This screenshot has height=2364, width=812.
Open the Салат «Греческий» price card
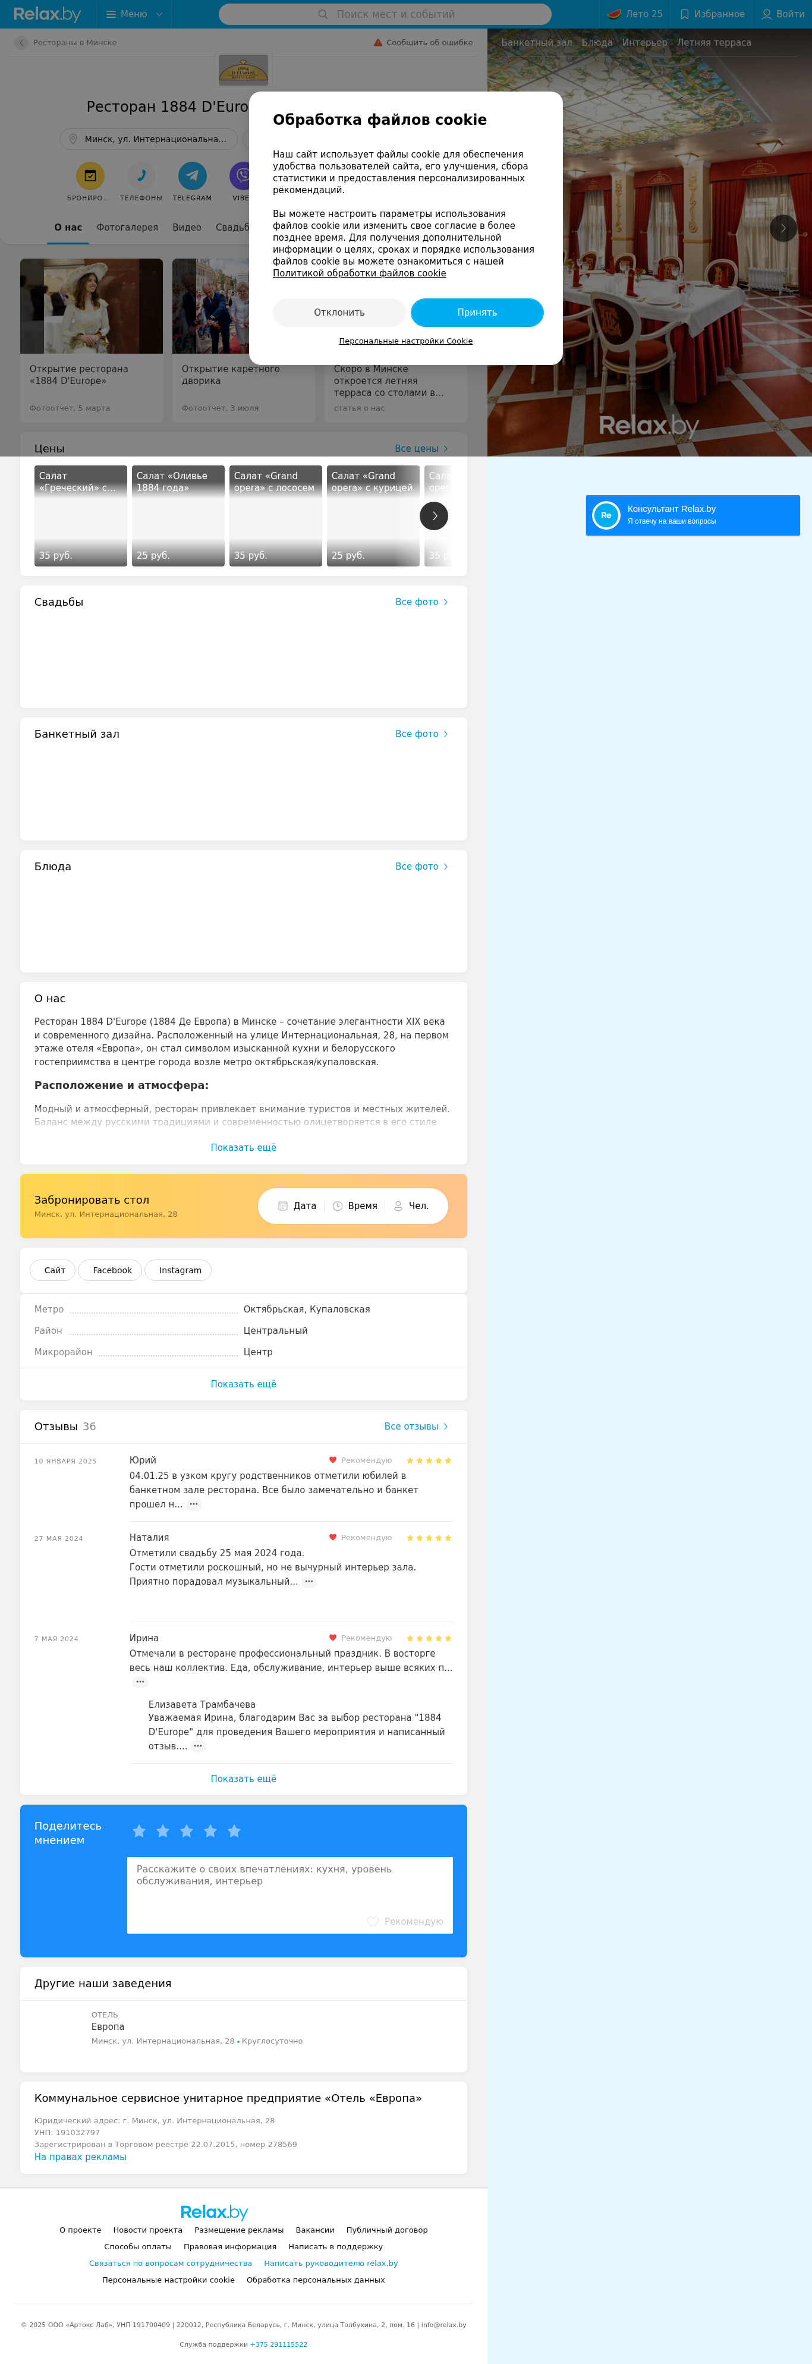click(81, 516)
